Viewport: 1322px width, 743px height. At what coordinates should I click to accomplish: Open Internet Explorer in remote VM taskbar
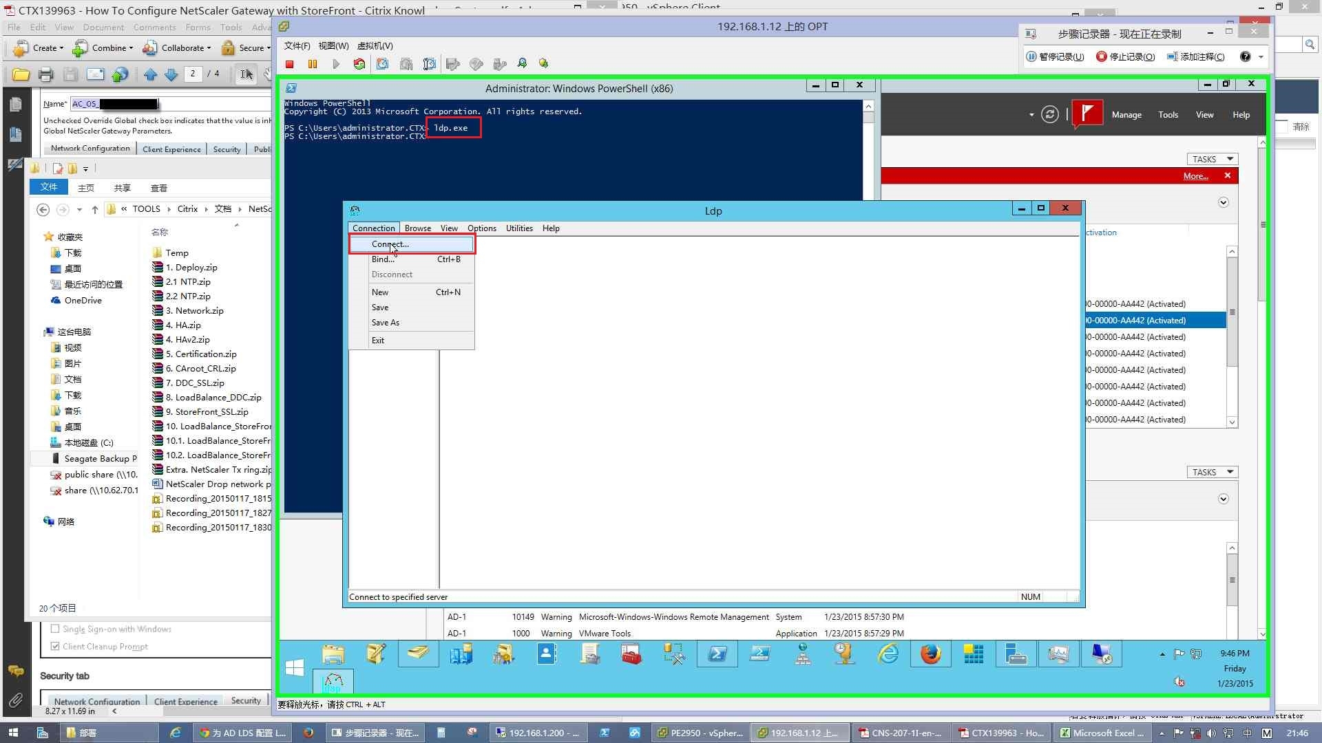pos(888,654)
